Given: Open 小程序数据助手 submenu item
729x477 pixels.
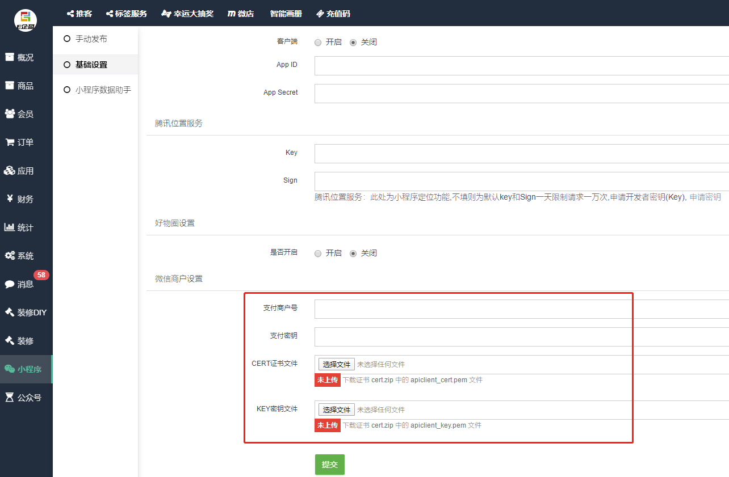Looking at the screenshot, I should click(x=103, y=90).
